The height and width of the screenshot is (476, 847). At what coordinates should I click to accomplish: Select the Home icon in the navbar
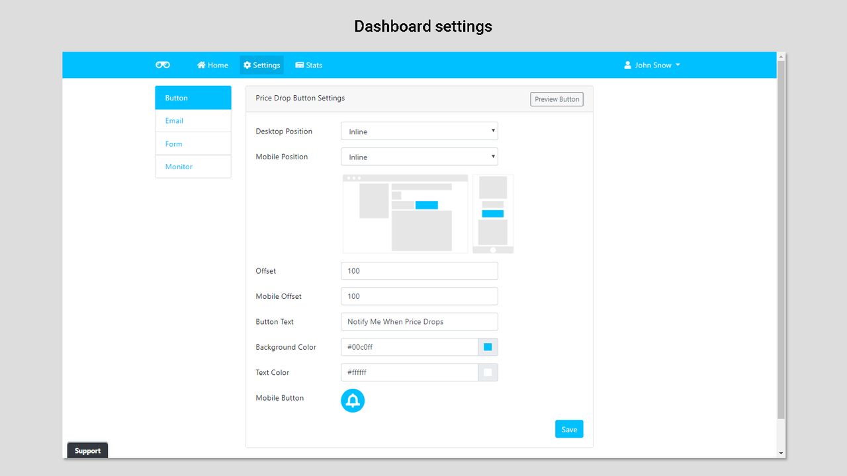pyautogui.click(x=202, y=65)
